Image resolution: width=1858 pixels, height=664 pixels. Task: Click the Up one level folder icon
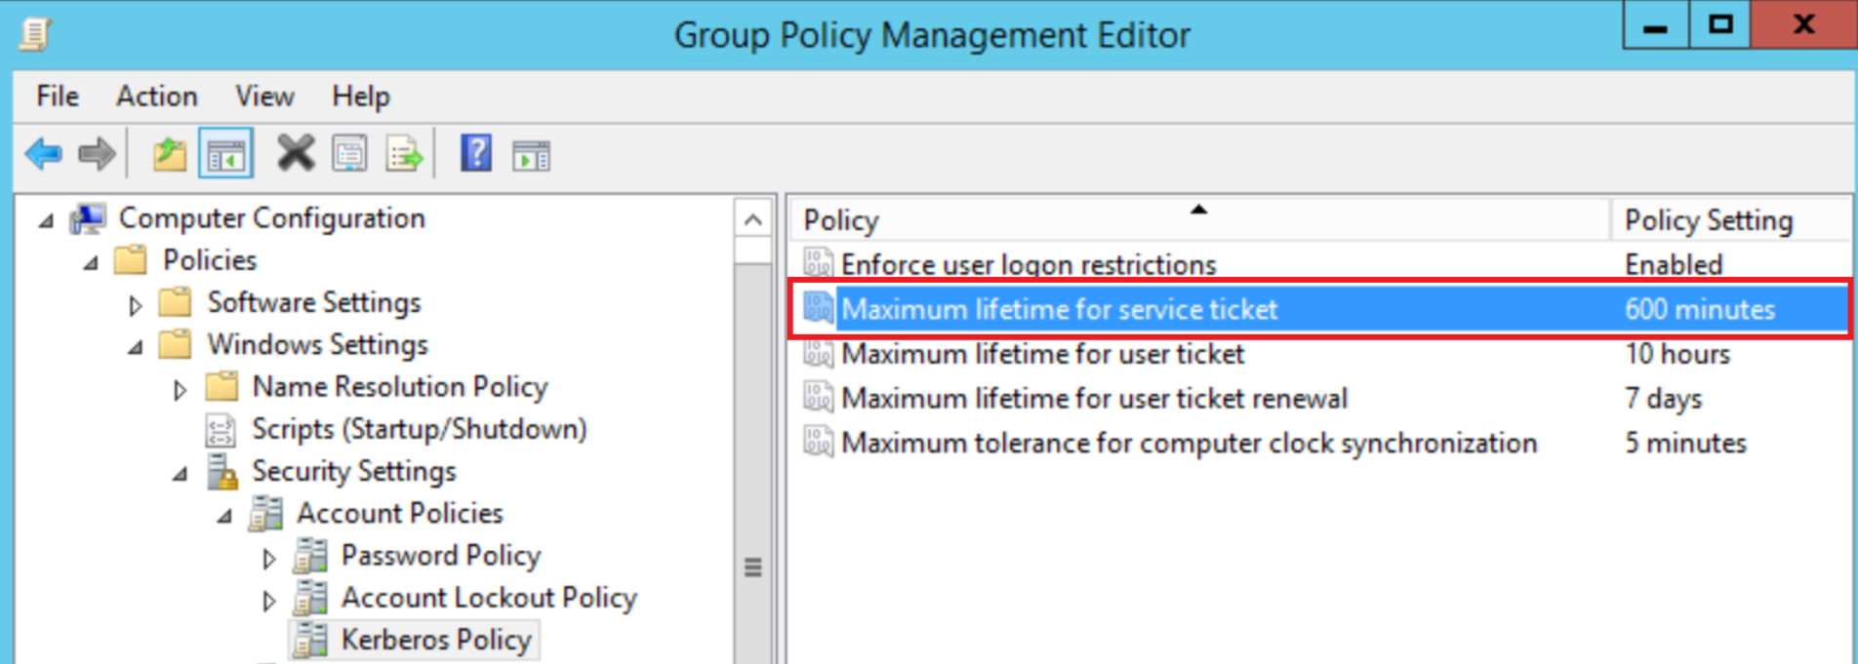coord(169,154)
